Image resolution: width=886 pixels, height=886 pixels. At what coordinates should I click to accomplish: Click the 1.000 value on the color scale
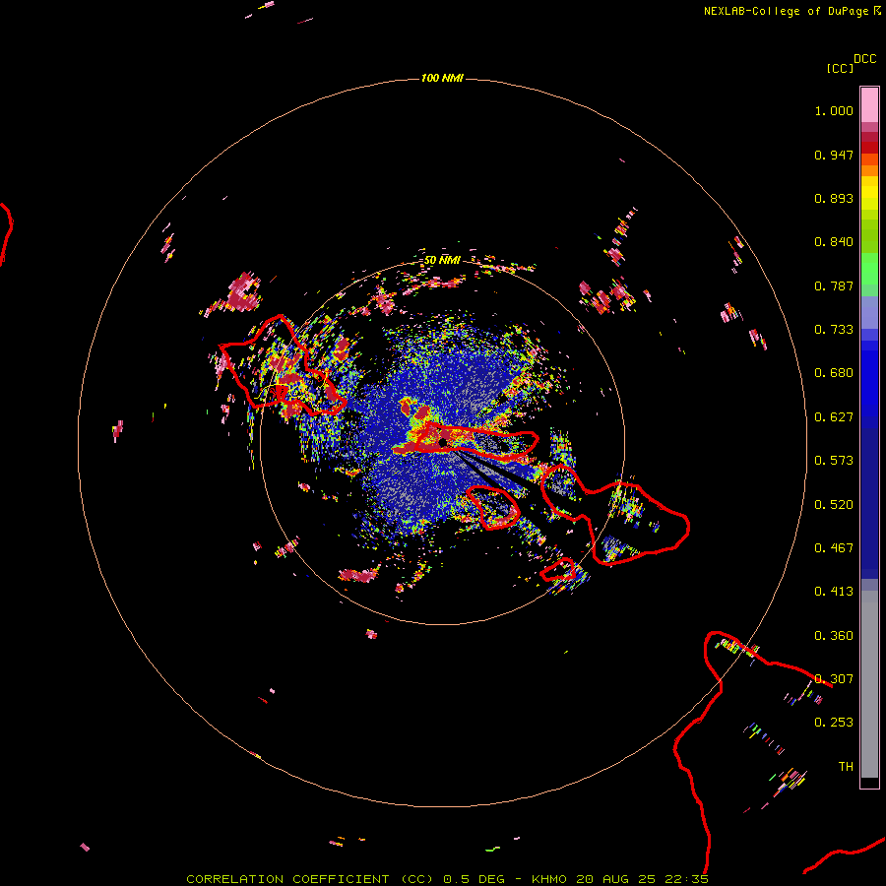pos(834,110)
